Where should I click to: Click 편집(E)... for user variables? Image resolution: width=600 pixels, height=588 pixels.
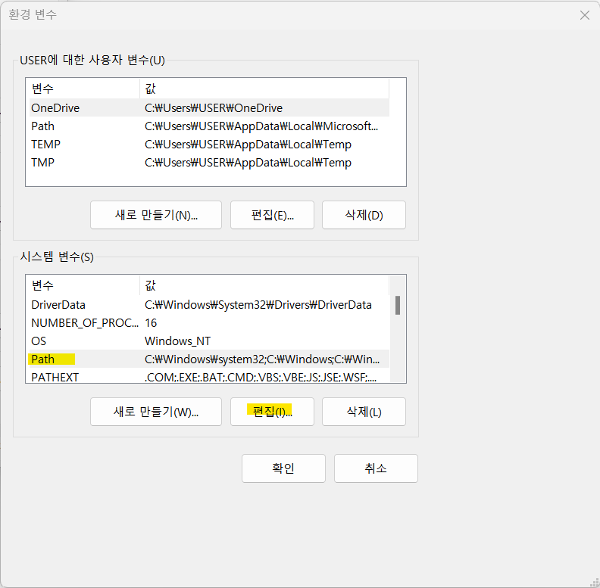click(x=272, y=215)
